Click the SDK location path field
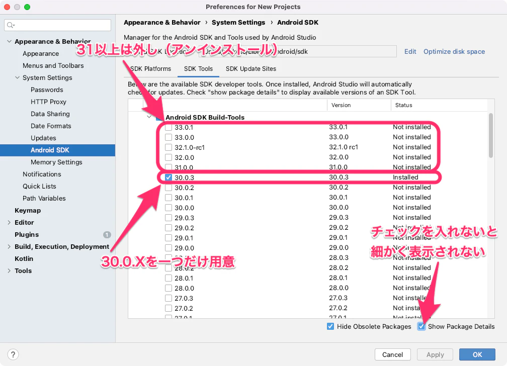Image resolution: width=507 pixels, height=366 pixels. pyautogui.click(x=297, y=51)
